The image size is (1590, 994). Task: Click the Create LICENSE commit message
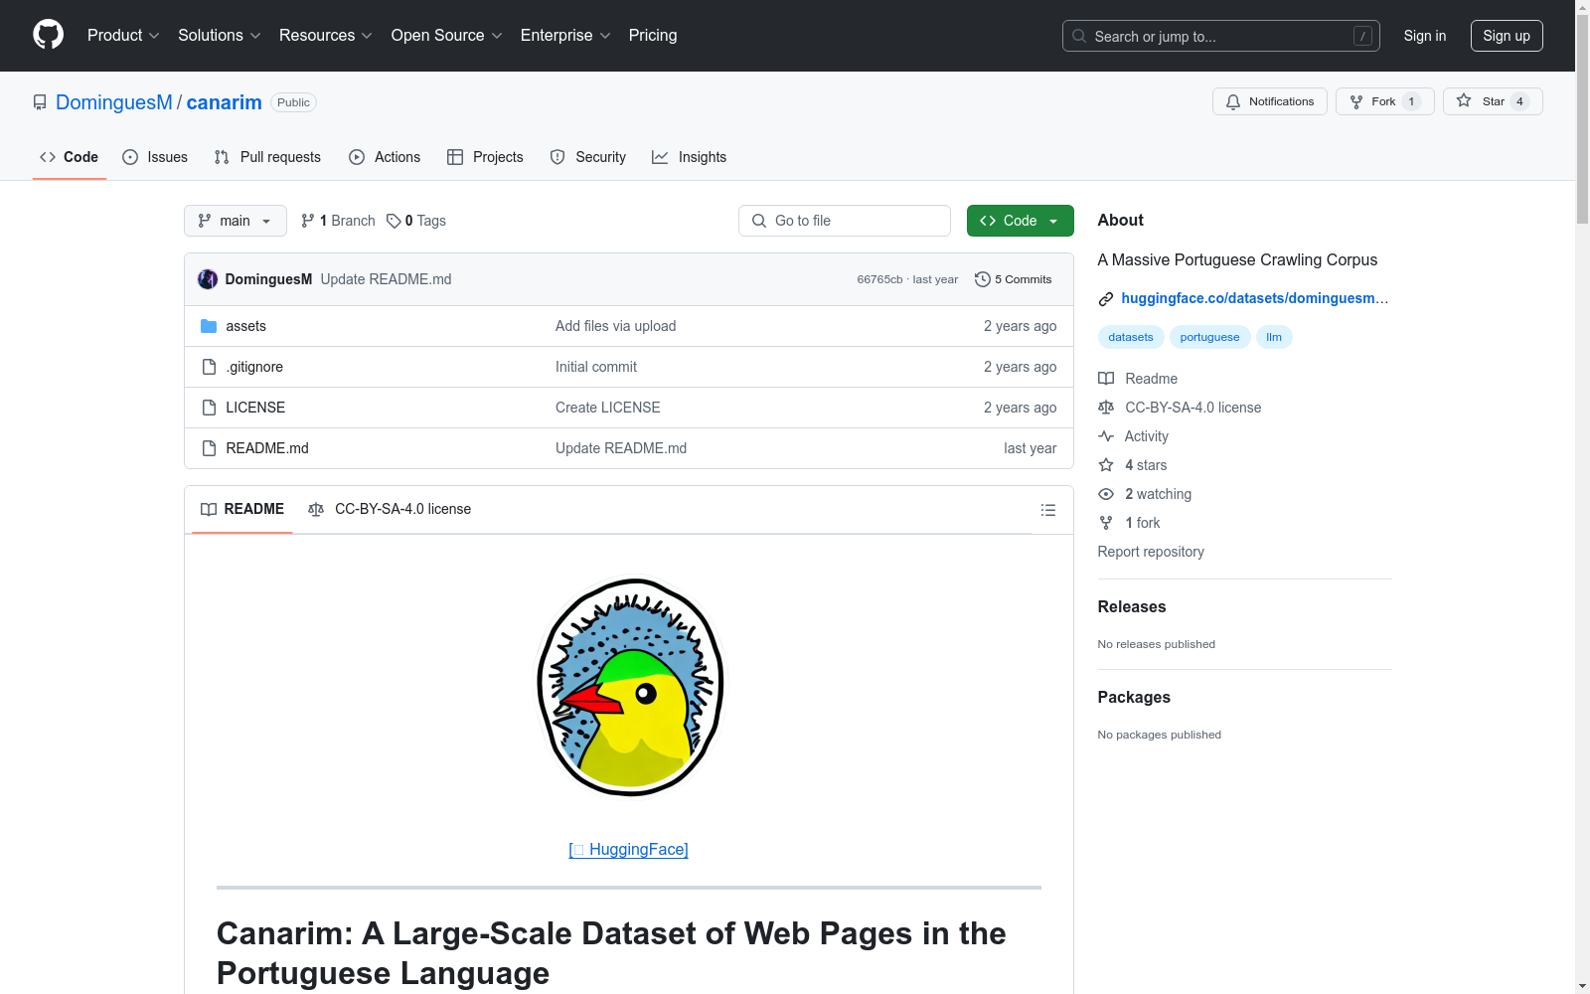pos(607,408)
